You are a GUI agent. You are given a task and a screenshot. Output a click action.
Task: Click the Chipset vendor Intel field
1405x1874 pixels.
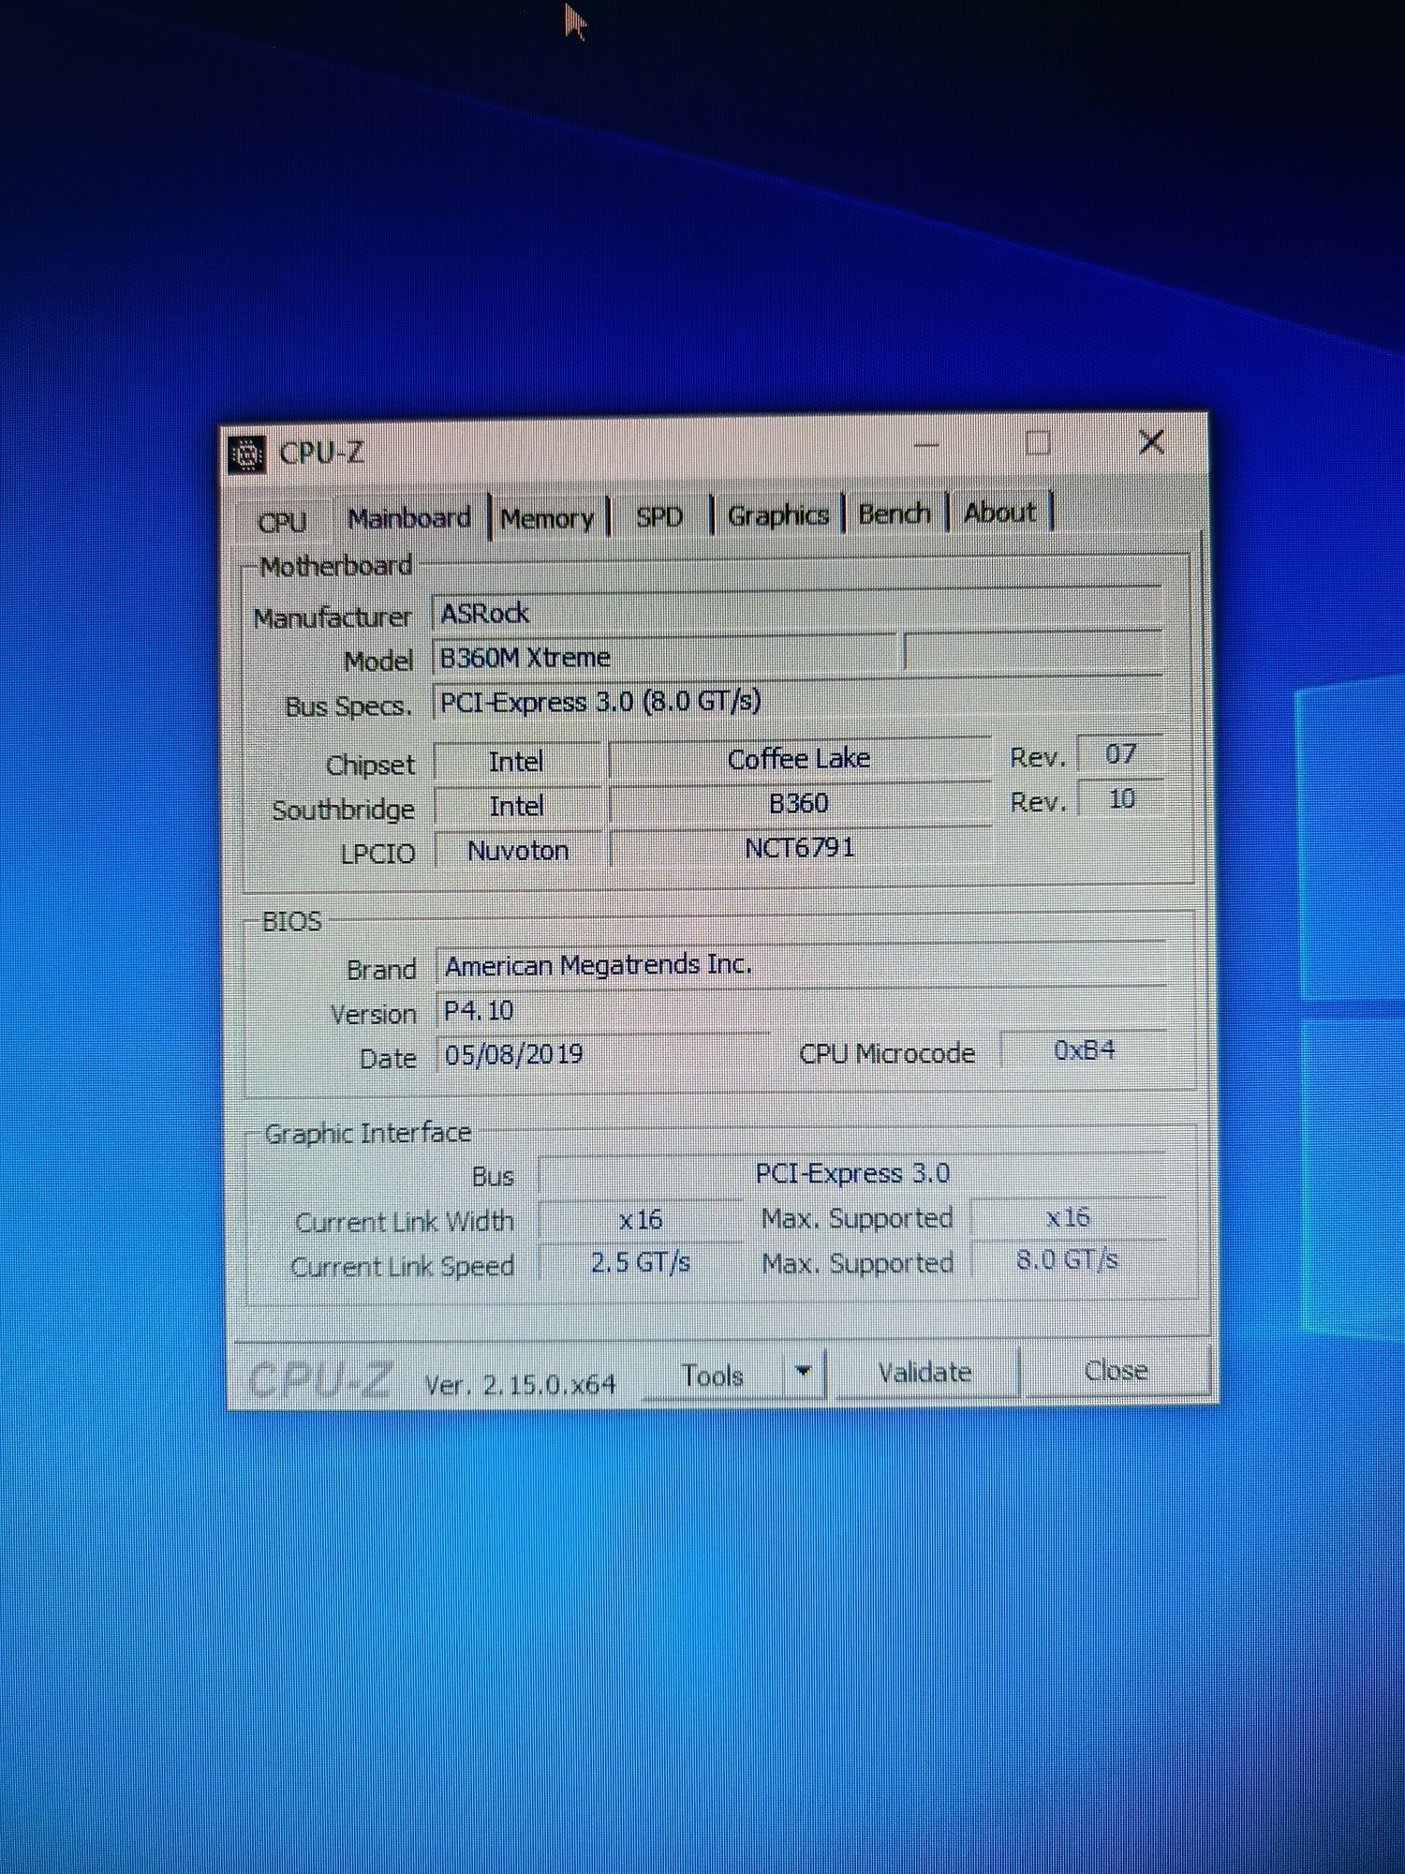[x=517, y=762]
